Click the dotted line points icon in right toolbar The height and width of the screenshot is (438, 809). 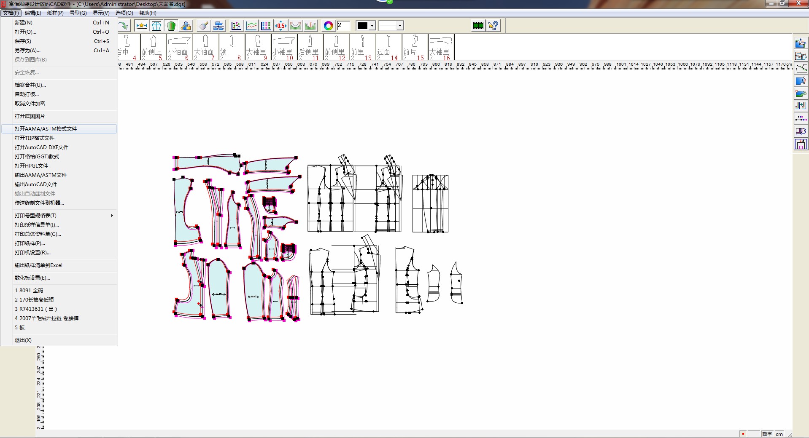(x=801, y=119)
